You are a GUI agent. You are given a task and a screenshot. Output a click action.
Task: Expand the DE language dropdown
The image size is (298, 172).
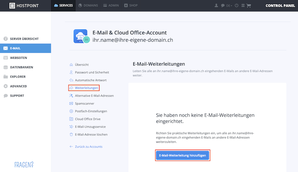[x=229, y=6]
